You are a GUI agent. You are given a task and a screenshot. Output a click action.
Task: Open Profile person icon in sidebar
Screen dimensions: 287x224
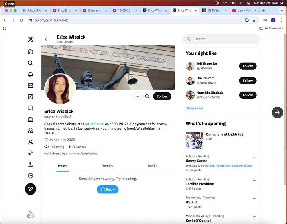tap(31, 164)
